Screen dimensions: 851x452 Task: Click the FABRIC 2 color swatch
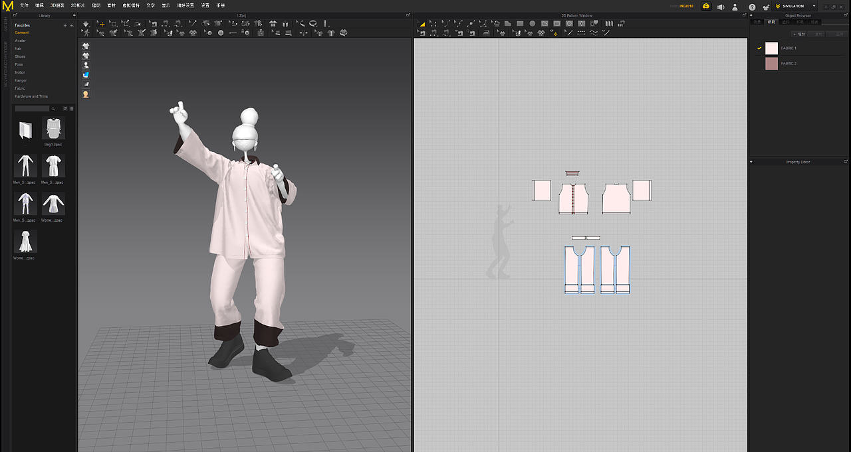click(771, 63)
